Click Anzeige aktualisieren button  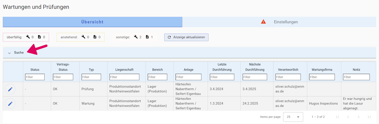click(x=186, y=37)
